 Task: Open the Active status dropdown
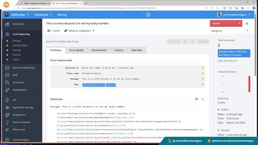[226, 23]
